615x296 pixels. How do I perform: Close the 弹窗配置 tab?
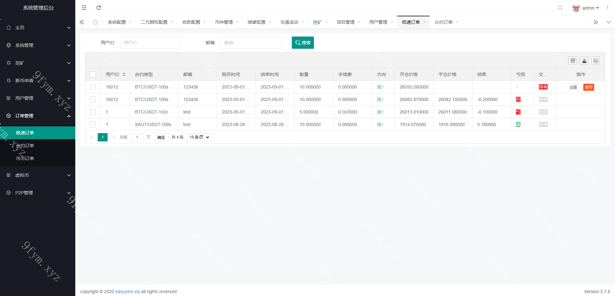tap(270, 22)
